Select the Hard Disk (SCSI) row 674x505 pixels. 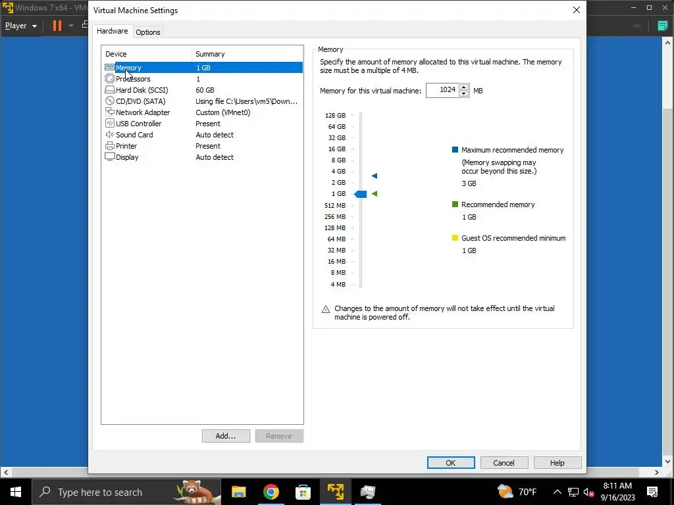(203, 89)
